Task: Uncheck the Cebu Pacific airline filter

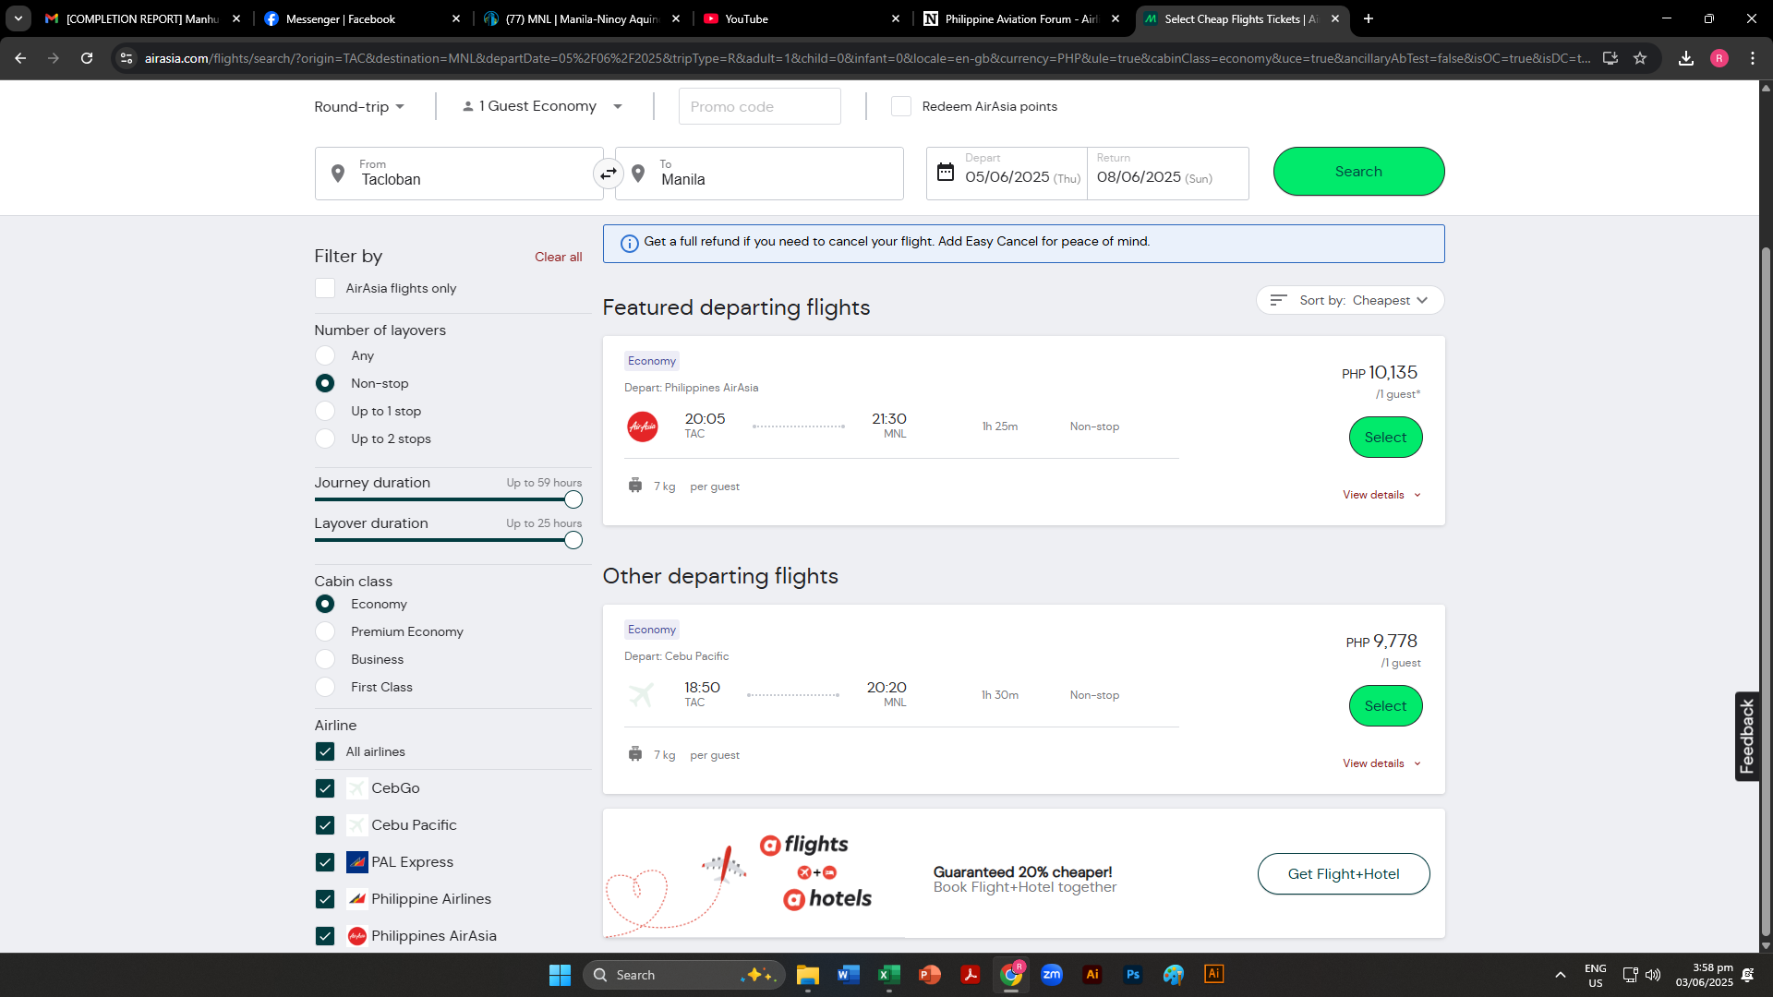Action: pyautogui.click(x=325, y=825)
